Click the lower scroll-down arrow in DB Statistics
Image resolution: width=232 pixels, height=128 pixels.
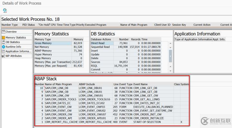point(170,71)
